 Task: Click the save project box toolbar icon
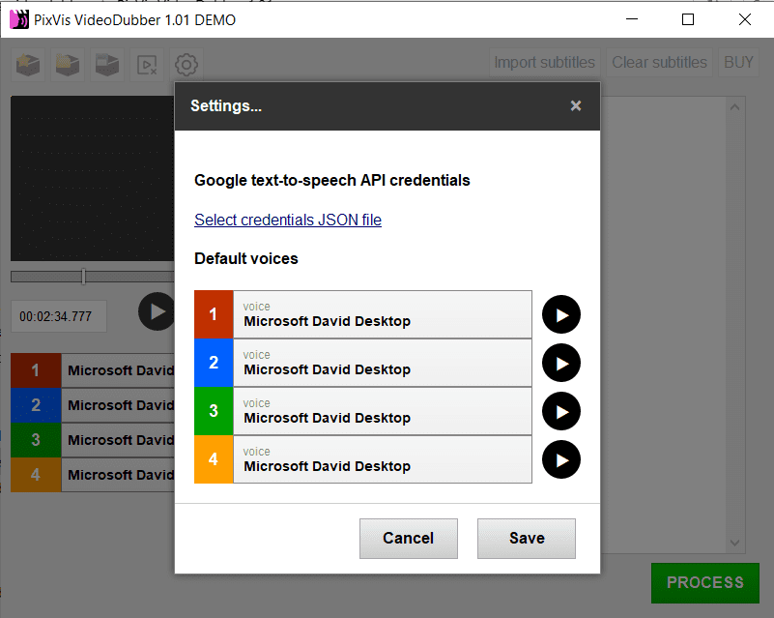click(x=106, y=65)
